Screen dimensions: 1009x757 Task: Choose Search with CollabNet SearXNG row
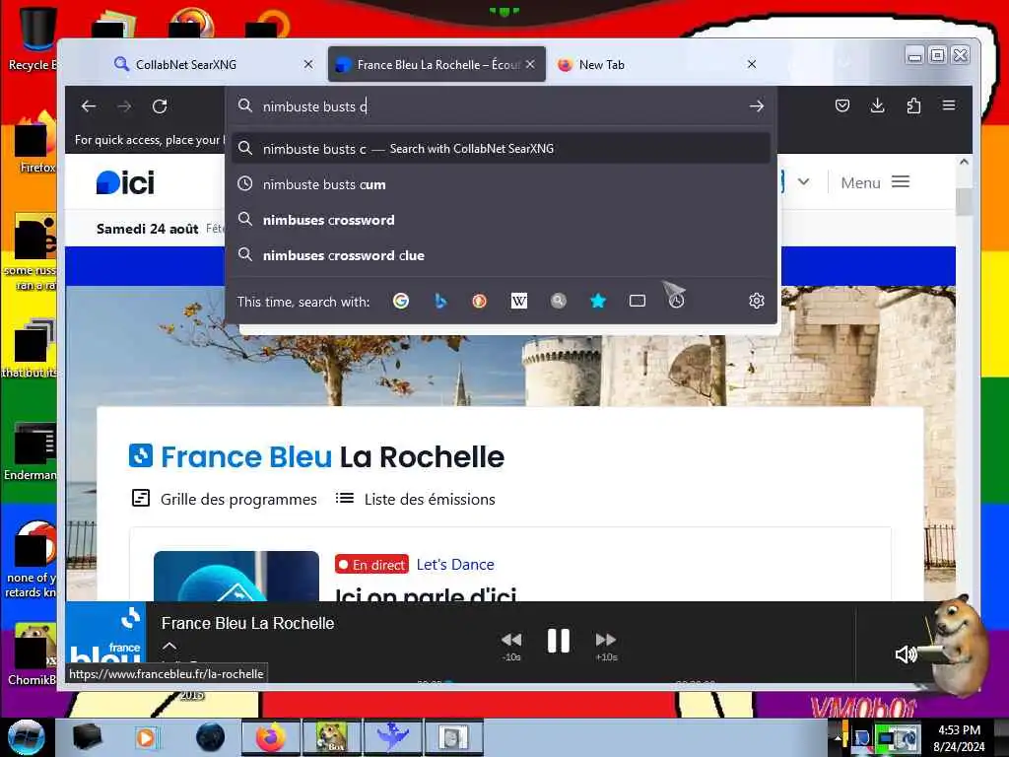point(502,149)
